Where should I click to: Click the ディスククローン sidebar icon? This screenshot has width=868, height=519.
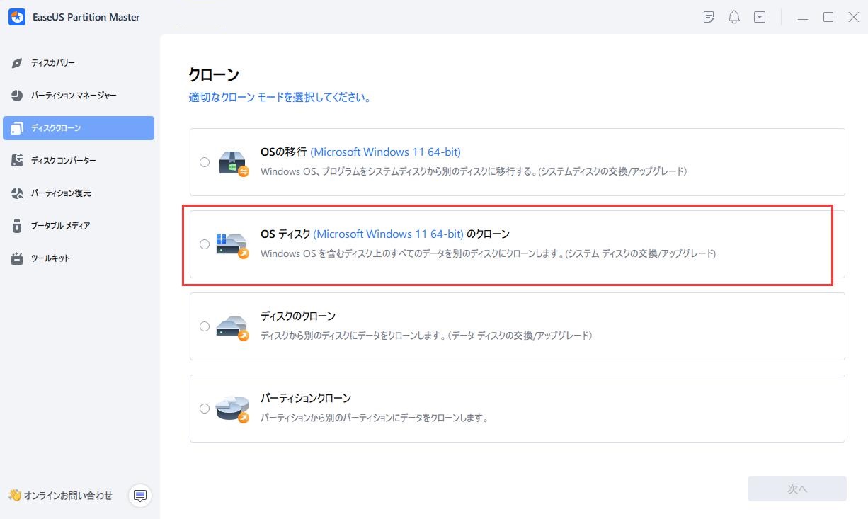click(x=18, y=128)
